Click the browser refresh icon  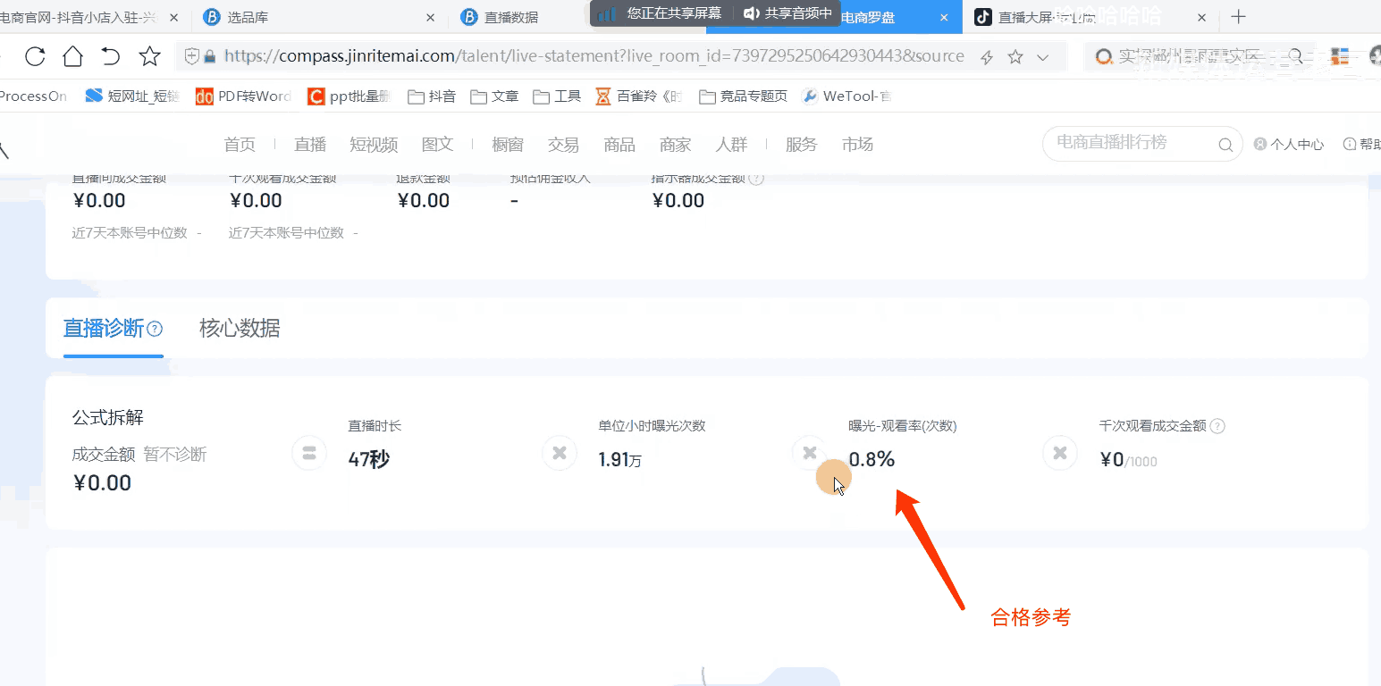click(35, 57)
